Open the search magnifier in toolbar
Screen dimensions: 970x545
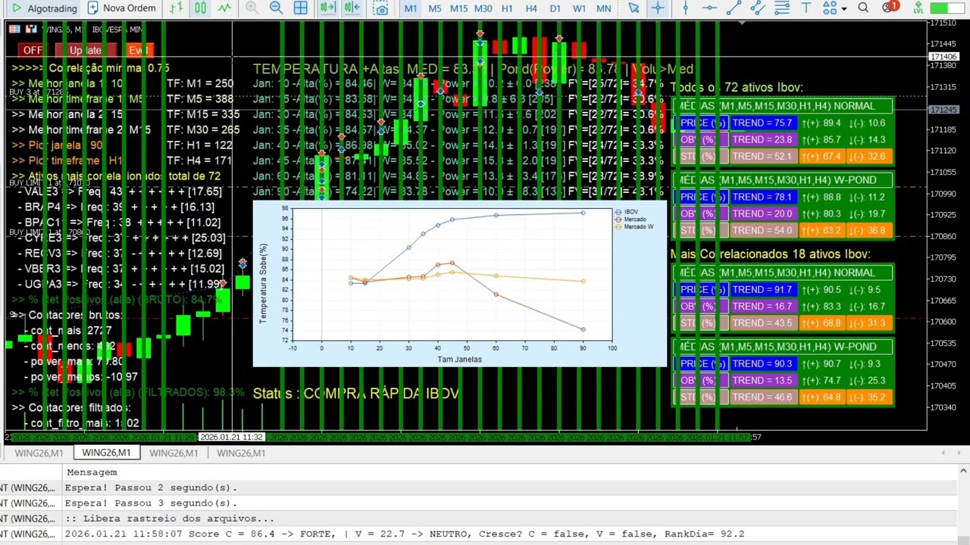[x=863, y=8]
